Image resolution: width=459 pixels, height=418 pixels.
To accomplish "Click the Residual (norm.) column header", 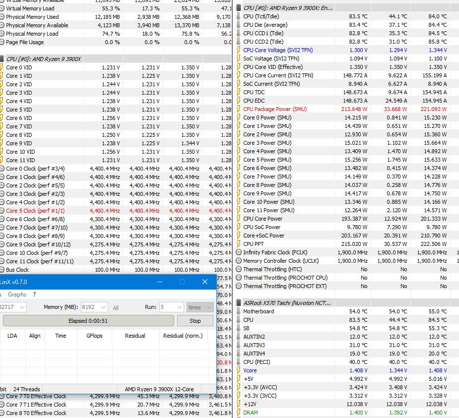I will pyautogui.click(x=183, y=336).
